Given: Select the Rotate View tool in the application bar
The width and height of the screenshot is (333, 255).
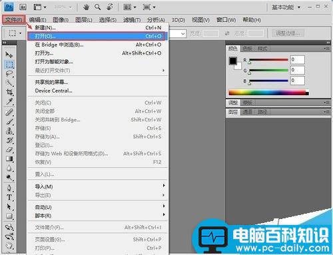Looking at the screenshot, I should click(110, 7).
